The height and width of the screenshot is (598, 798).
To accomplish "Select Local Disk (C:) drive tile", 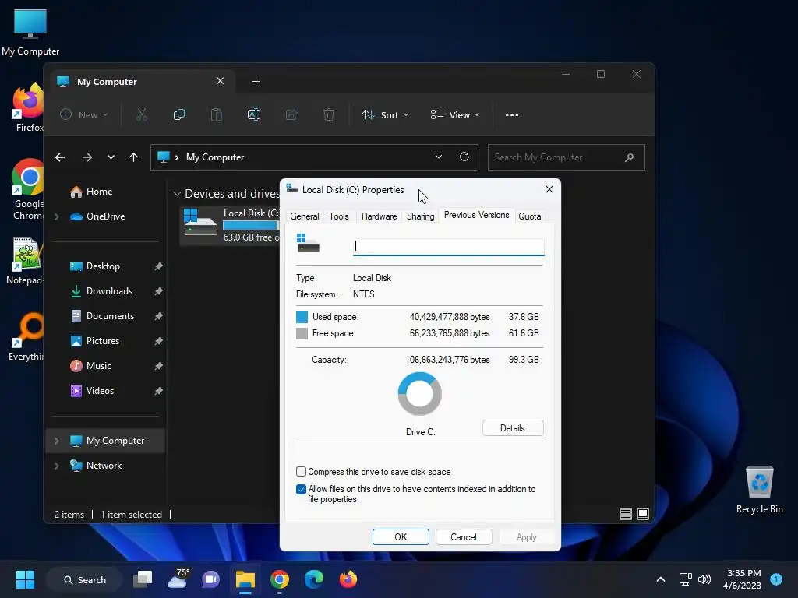I will click(231, 225).
